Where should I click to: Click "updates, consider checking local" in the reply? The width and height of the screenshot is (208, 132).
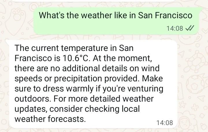point(77,109)
